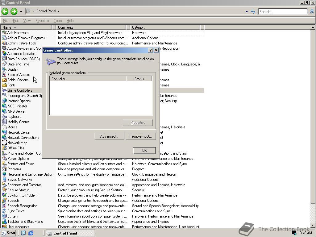Image resolution: width=316 pixels, height=237 pixels.
Task: Click the Advanced... button in Game Controllers
Action: 109,136
